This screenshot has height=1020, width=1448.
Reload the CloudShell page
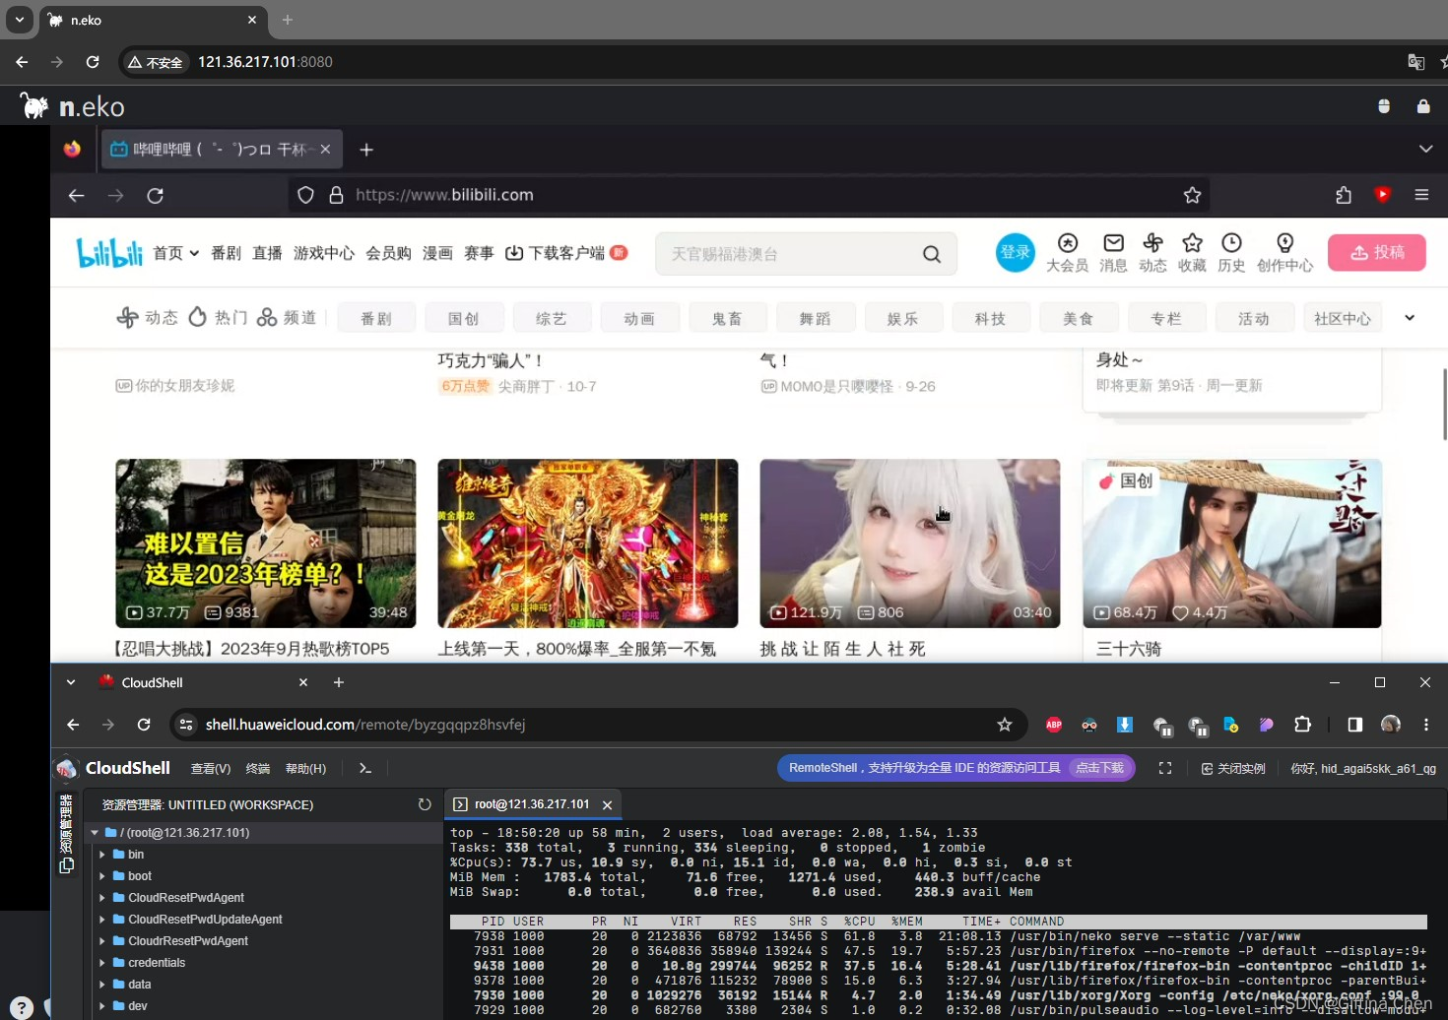tap(144, 725)
